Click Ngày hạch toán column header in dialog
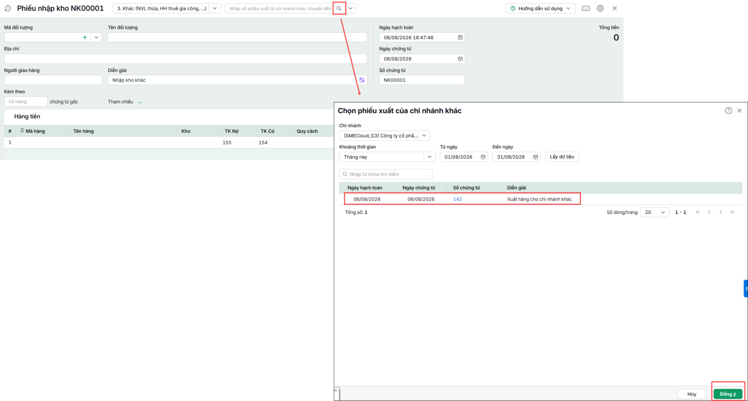The width and height of the screenshot is (748, 401). 365,188
